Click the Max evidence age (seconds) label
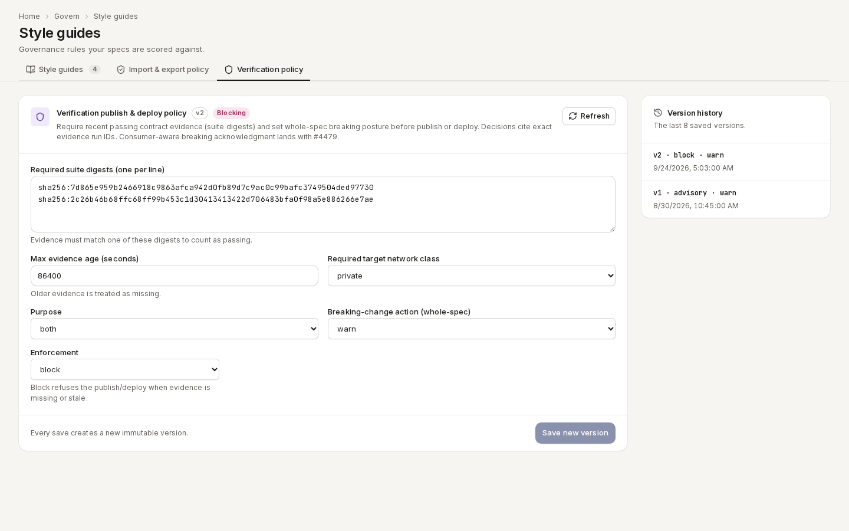The height and width of the screenshot is (531, 849). [84, 259]
